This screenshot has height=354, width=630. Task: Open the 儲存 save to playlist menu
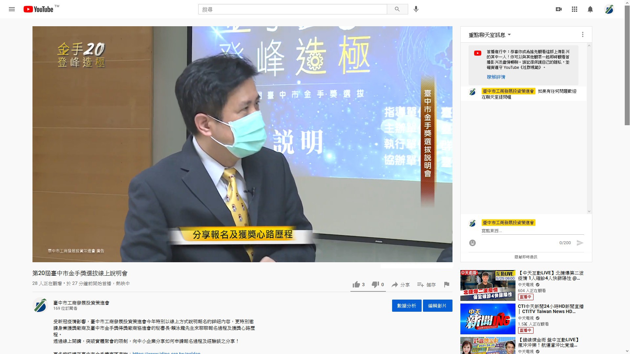point(426,285)
